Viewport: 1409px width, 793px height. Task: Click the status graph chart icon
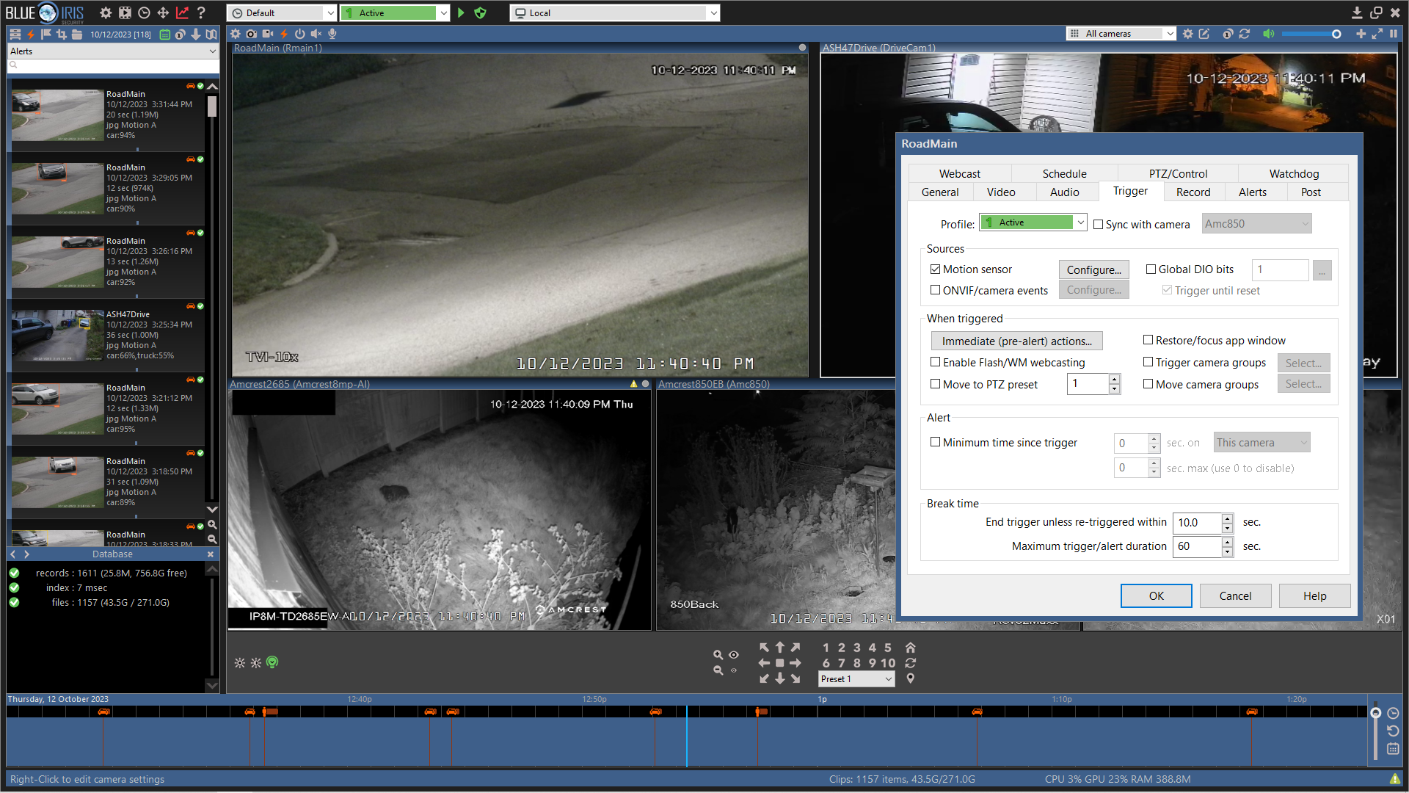click(182, 12)
